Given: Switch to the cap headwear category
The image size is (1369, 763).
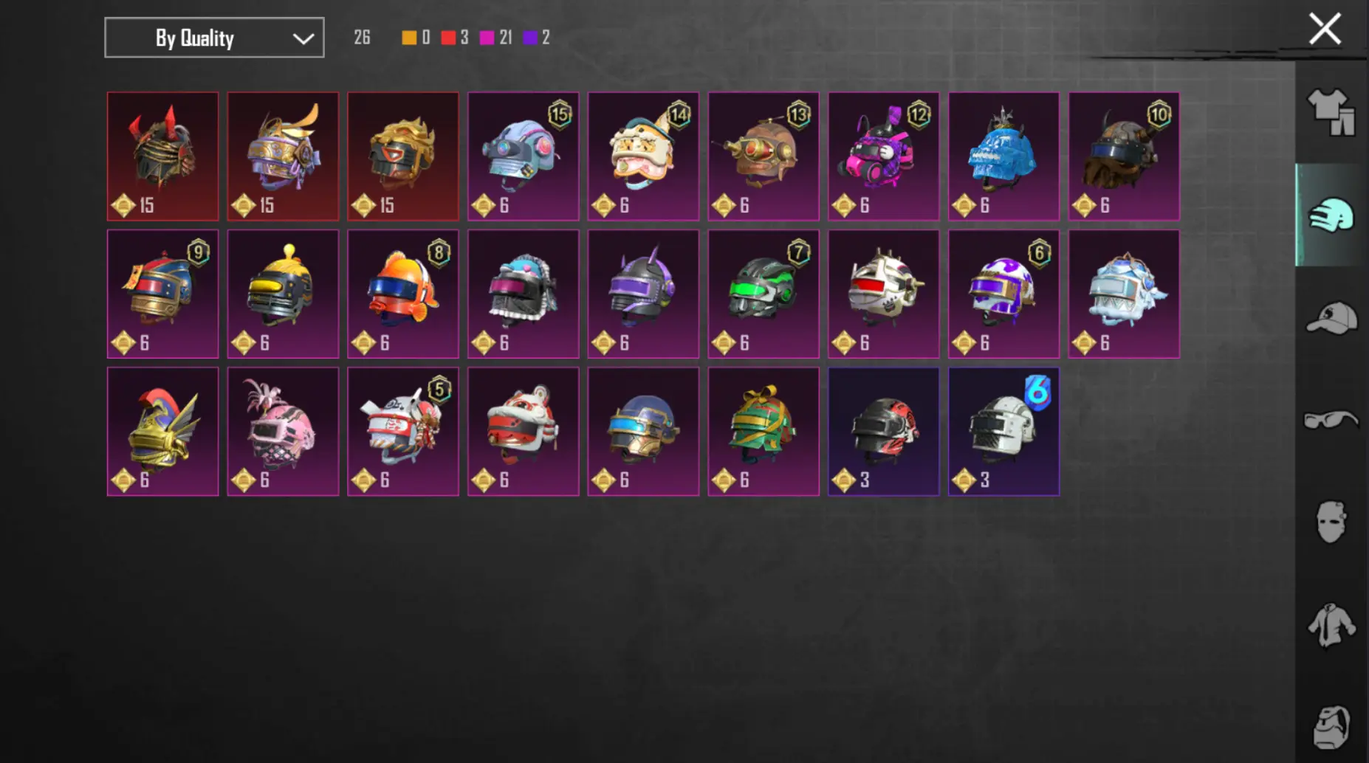Looking at the screenshot, I should click(x=1331, y=317).
